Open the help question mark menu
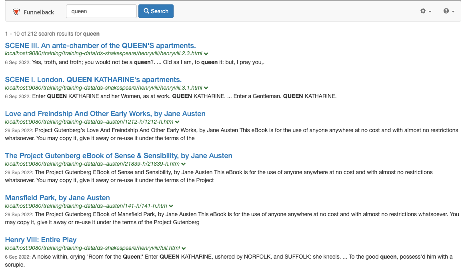Image resolution: width=466 pixels, height=271 pixels. point(449,11)
